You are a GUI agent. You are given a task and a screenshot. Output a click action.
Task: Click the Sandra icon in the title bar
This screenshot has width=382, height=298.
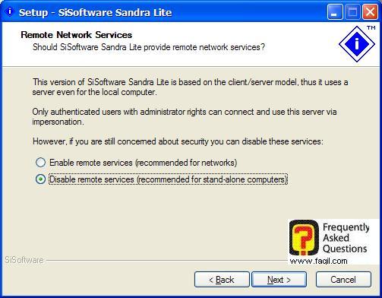(10, 11)
